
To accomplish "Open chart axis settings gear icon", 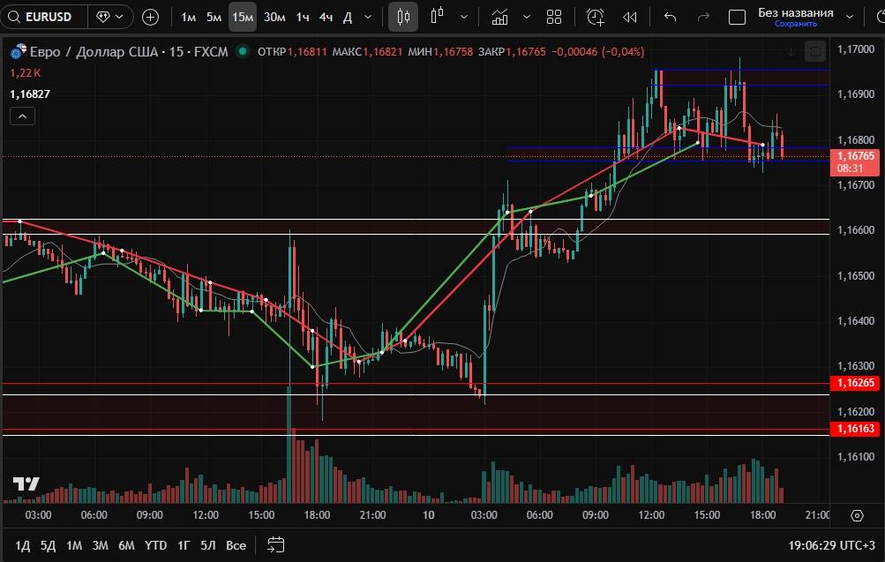I will [857, 515].
